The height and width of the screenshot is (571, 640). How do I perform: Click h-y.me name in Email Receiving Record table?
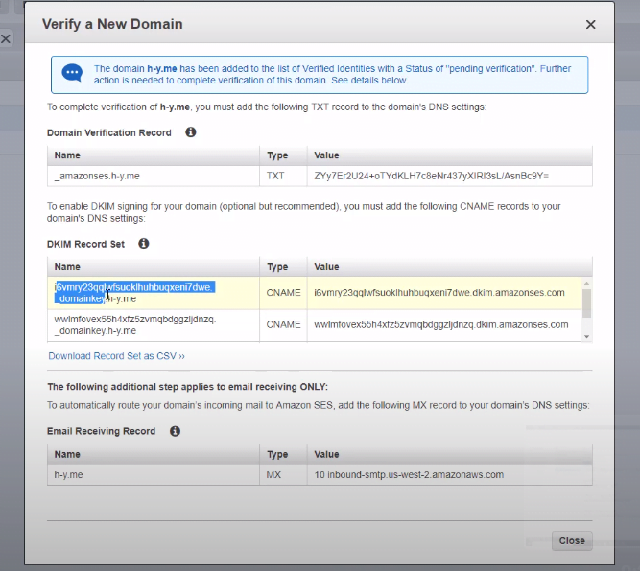point(71,474)
